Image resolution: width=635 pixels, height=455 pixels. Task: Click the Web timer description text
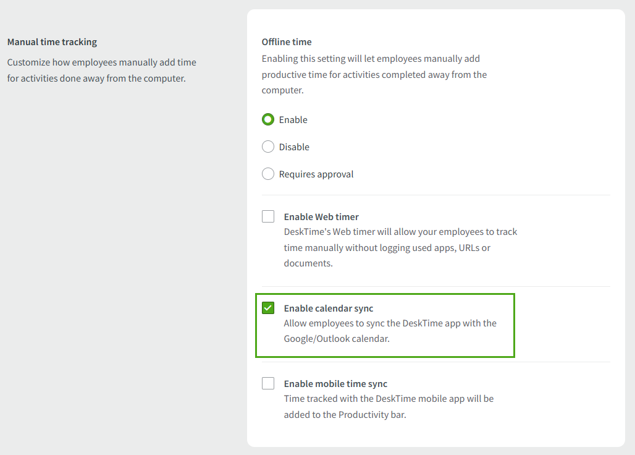[x=400, y=247]
